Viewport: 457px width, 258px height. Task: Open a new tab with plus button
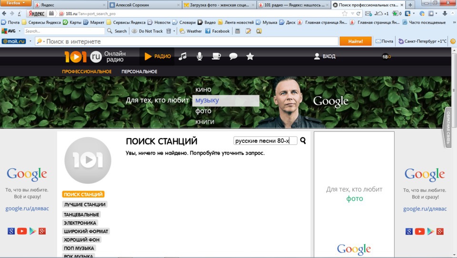(x=410, y=5)
